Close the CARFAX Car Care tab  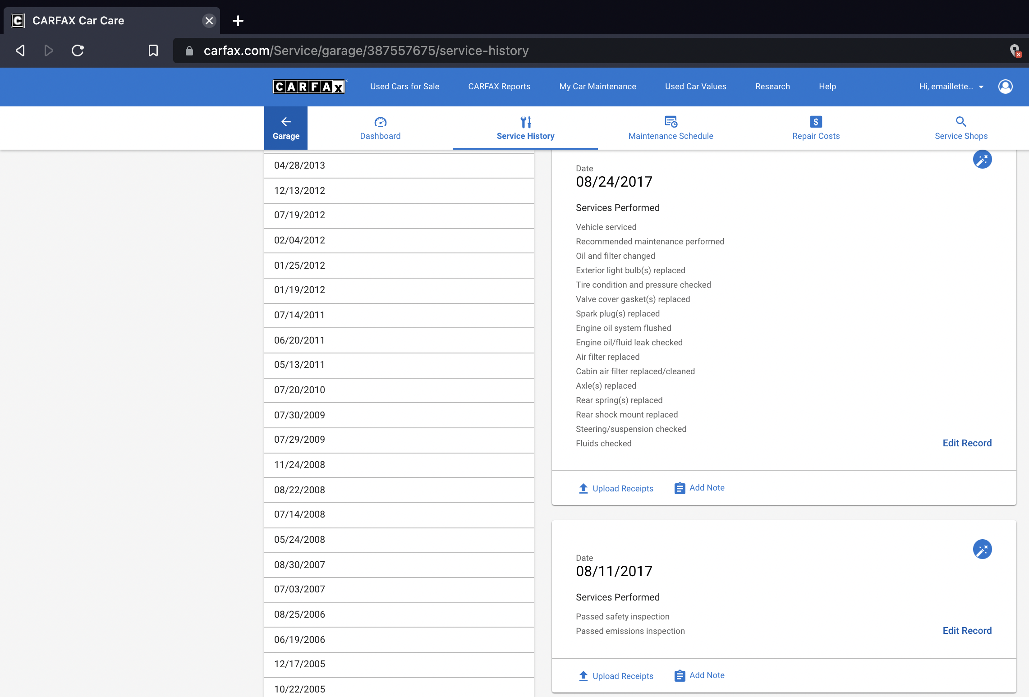coord(209,21)
